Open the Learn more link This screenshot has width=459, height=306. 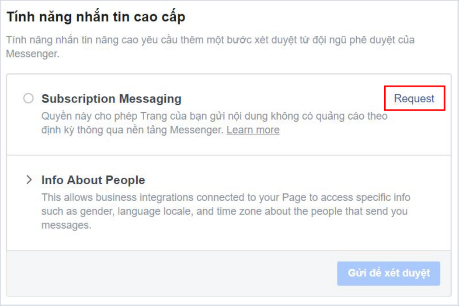253,130
